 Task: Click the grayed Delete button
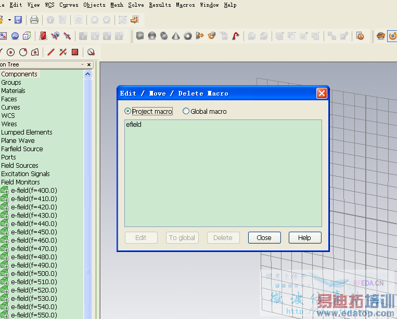(x=223, y=237)
